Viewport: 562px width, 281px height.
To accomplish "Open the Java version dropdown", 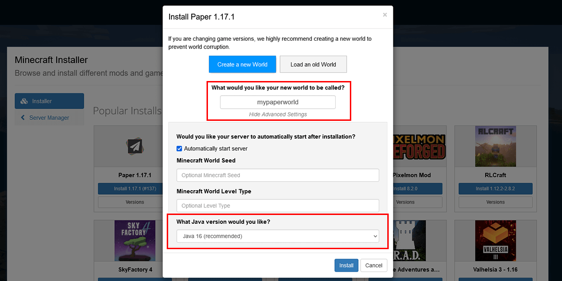I will click(278, 236).
